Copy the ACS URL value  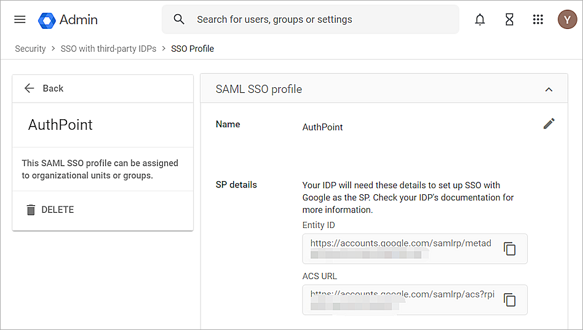[510, 300]
